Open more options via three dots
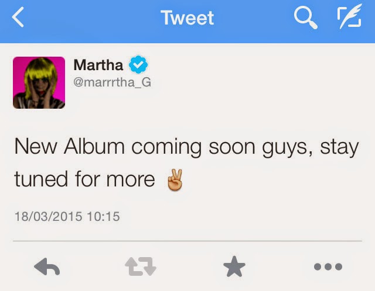The width and height of the screenshot is (375, 291). pos(328,266)
